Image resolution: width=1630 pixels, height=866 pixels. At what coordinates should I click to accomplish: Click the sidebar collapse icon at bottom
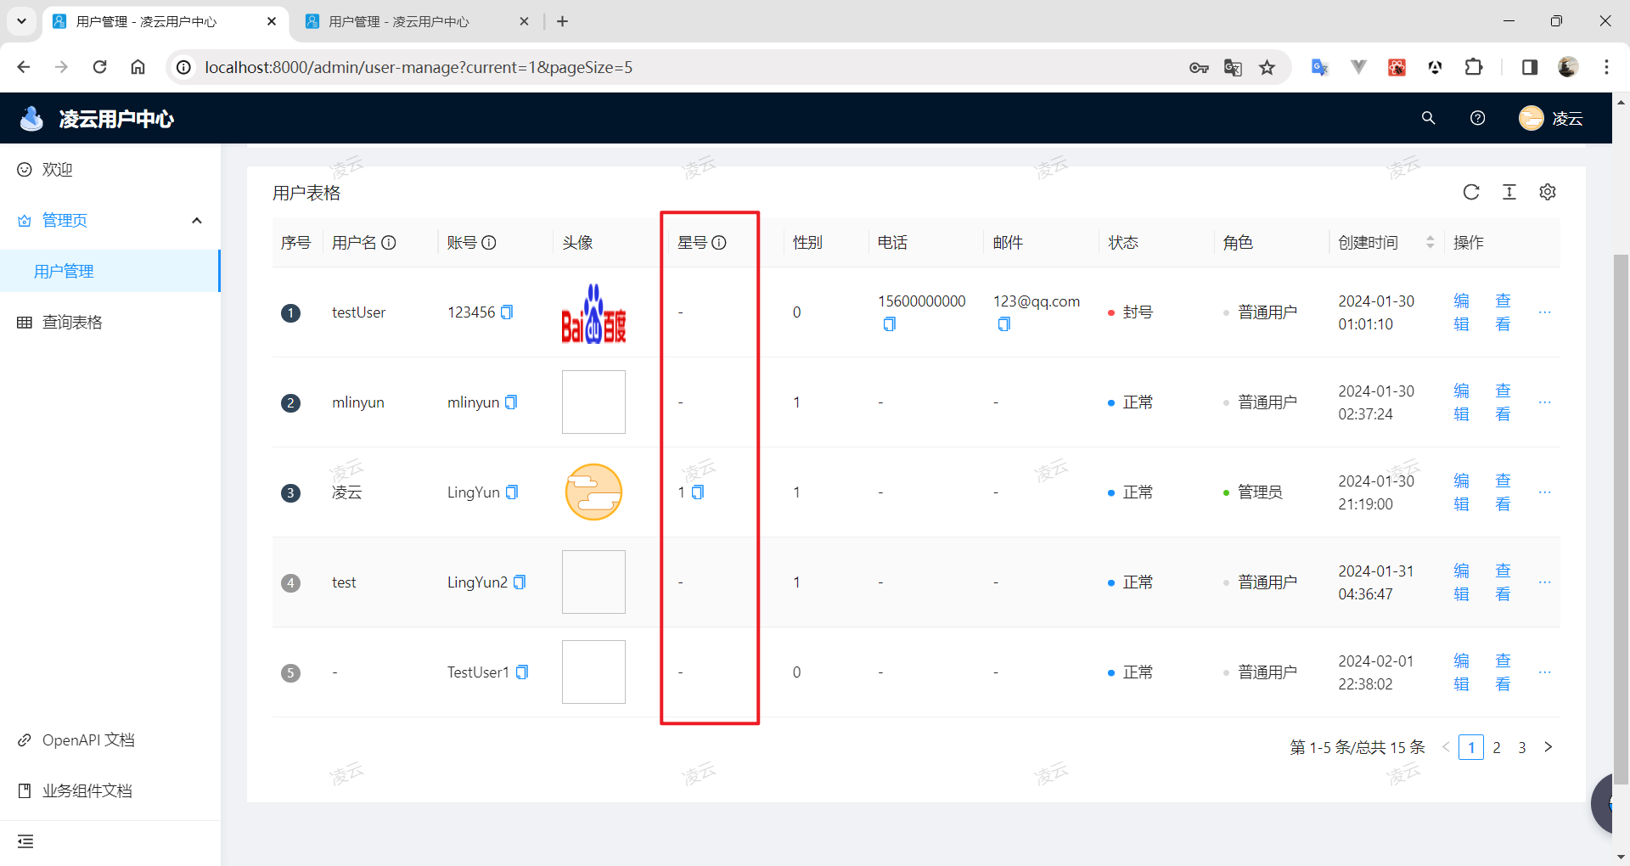pyautogui.click(x=25, y=841)
